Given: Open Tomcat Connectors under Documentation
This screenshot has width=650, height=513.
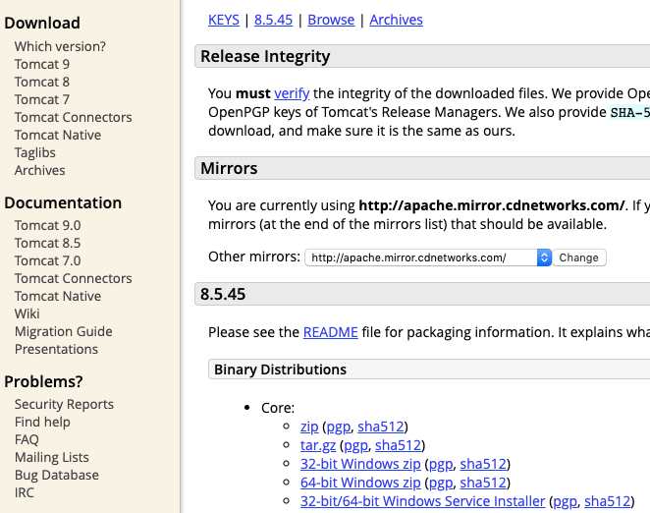Looking at the screenshot, I should click(x=73, y=278).
